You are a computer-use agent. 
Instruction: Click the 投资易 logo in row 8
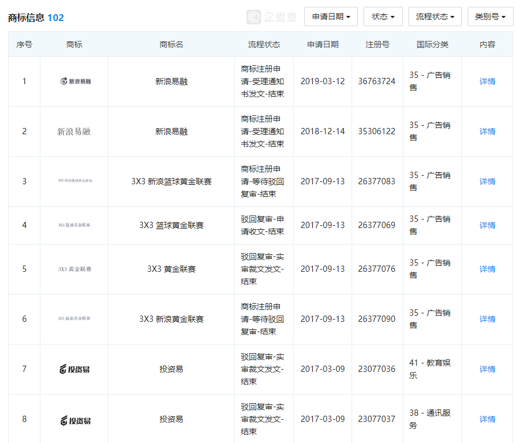[x=75, y=420]
